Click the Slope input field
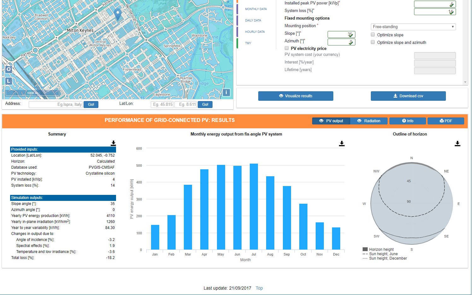The height and width of the screenshot is (295, 473). click(342, 34)
